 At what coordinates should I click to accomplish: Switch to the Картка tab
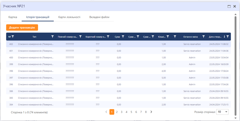point(13,17)
